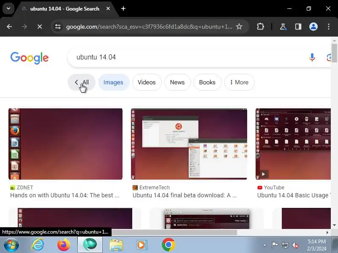Click the horizontal scroll right arrow
Image resolution: width=338 pixels, height=253 pixels.
pyautogui.click(x=327, y=232)
